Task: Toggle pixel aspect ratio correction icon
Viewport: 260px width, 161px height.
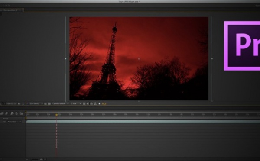Action: coord(84,103)
